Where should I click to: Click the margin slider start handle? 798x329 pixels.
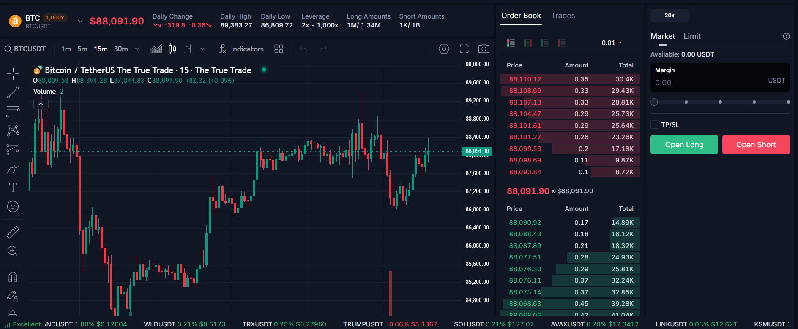click(x=654, y=102)
